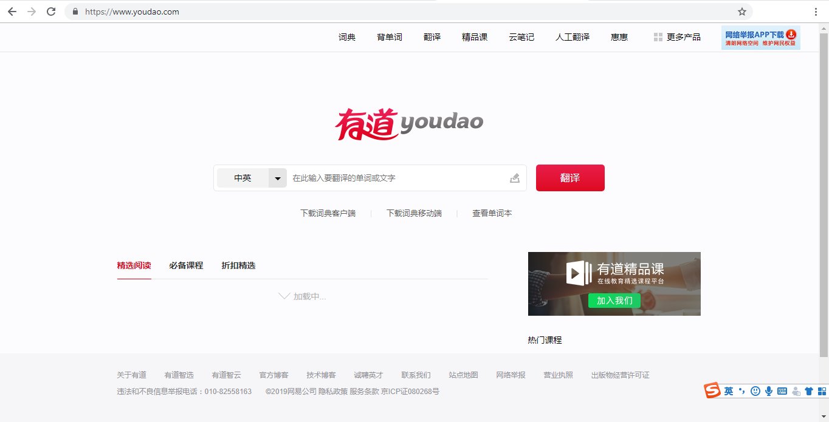Click the shirt-shaped skin icon in tray
This screenshot has height=422, width=829.
808,390
